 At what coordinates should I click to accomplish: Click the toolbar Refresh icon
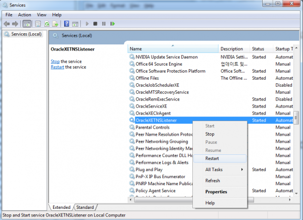click(46, 23)
